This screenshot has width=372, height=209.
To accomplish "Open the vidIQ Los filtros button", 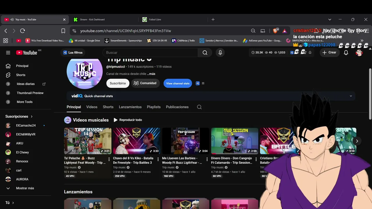I will [x=73, y=53].
